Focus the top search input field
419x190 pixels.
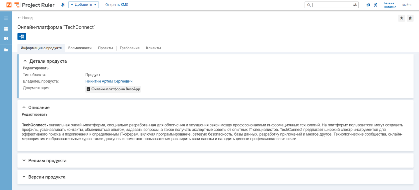pyautogui.click(x=332, y=5)
